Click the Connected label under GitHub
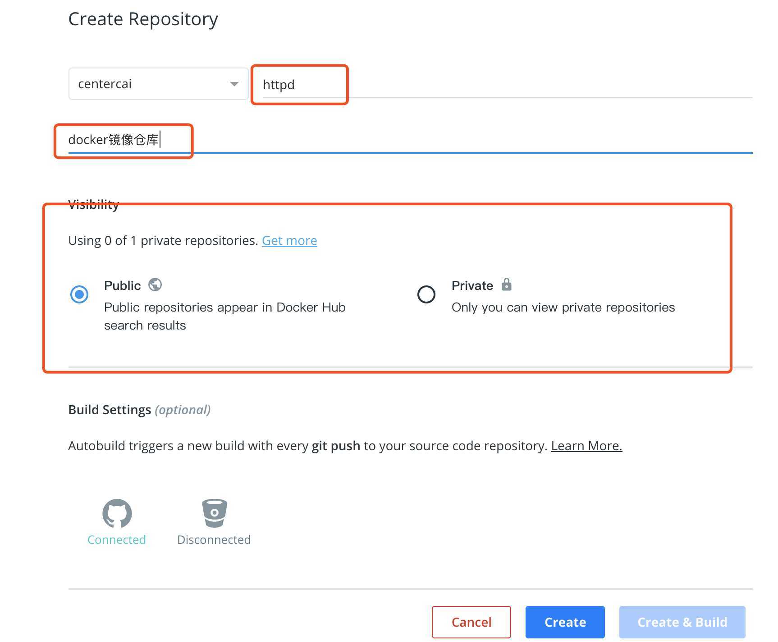The height and width of the screenshot is (642, 778). coord(117,539)
